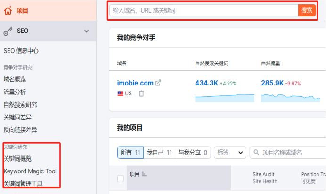
Task: Open 流量分析 in sidebar
Action: (15, 92)
